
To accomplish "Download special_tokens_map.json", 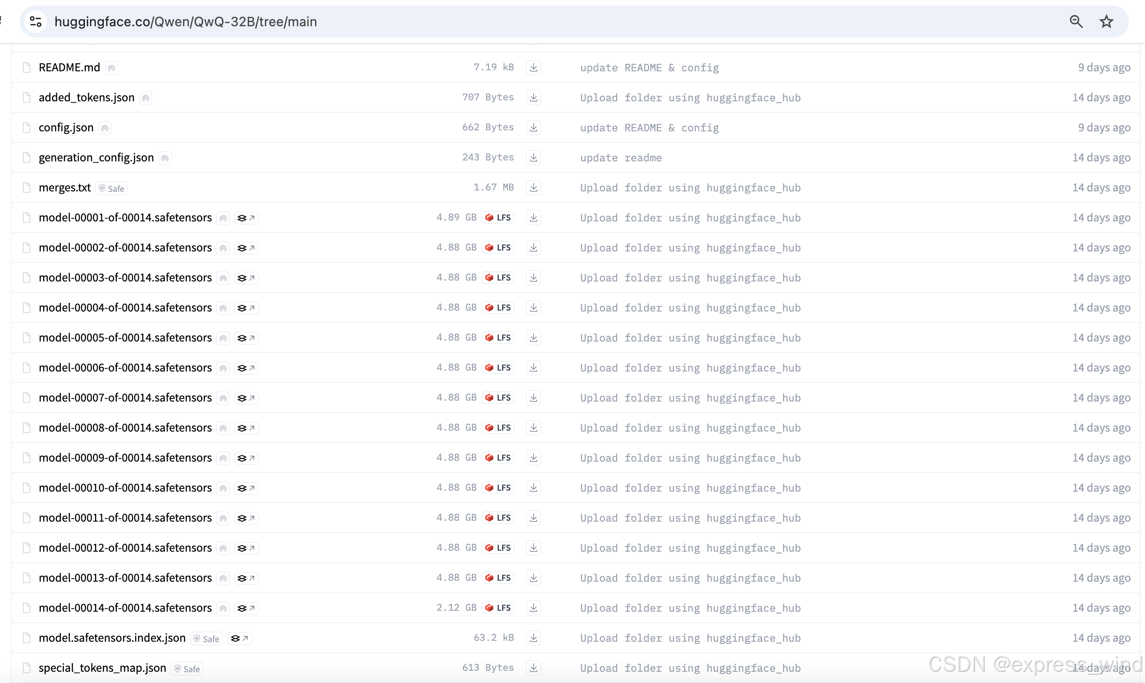I will coord(534,668).
